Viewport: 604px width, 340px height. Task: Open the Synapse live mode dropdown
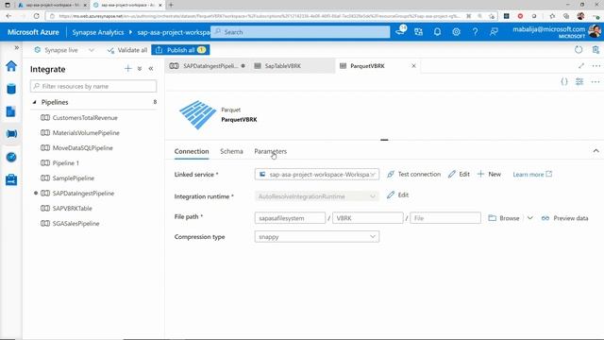[x=92, y=50]
